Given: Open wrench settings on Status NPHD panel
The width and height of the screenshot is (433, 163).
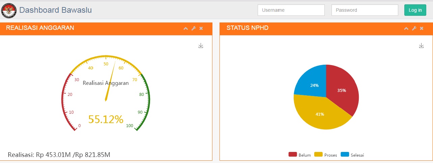Looking at the screenshot, I should [414, 29].
